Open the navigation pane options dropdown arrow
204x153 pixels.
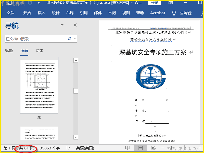point(62,25)
